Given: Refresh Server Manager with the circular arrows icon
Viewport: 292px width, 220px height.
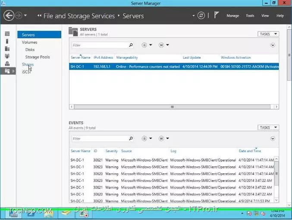Looking at the screenshot, I should 201,16.
